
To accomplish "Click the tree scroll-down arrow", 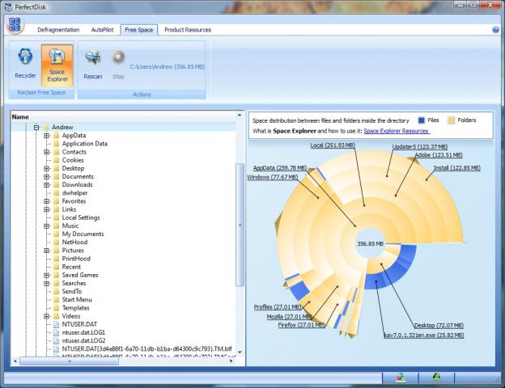I will coord(240,352).
